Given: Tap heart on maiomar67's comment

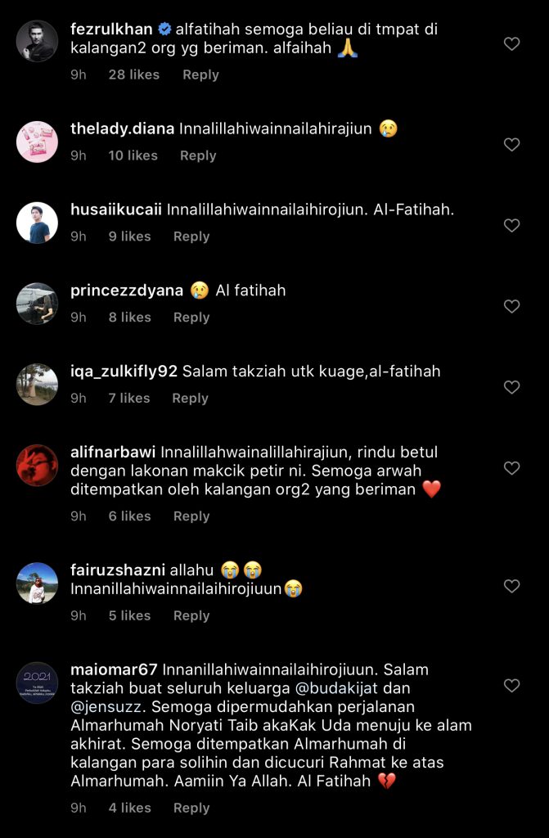Looking at the screenshot, I should tap(511, 686).
